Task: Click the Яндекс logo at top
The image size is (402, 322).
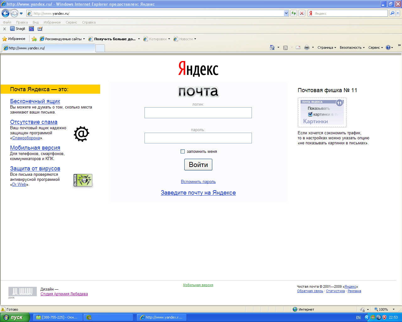Action: click(x=198, y=69)
